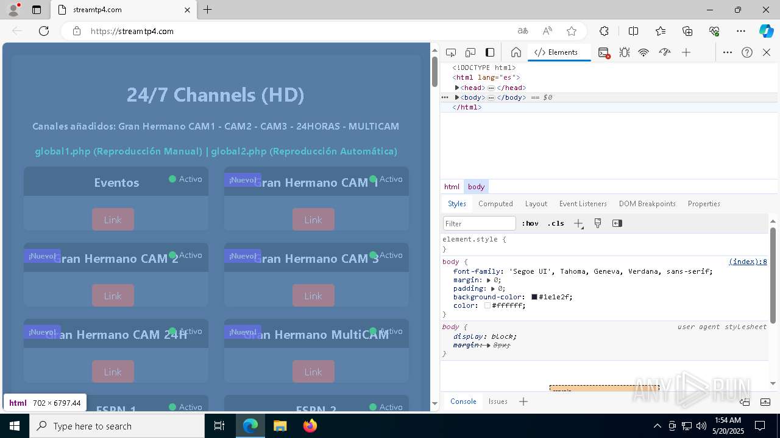
Task: Enter split screen view
Action: [633, 31]
